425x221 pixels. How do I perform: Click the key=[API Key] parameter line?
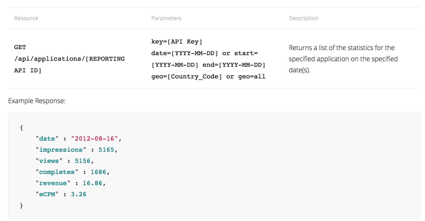(177, 42)
